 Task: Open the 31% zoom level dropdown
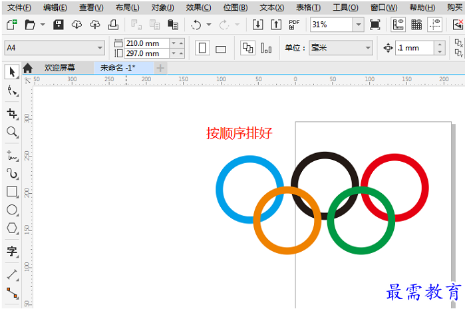pos(359,25)
